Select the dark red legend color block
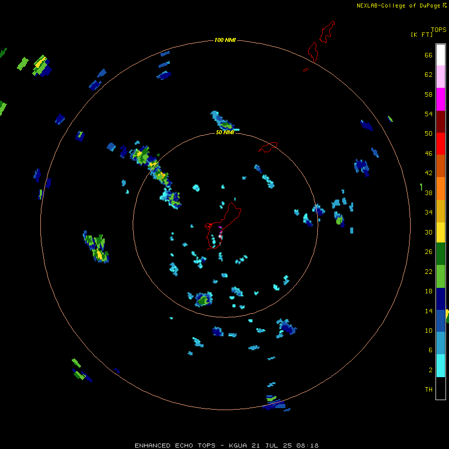This screenshot has height=449, width=449. [x=441, y=121]
